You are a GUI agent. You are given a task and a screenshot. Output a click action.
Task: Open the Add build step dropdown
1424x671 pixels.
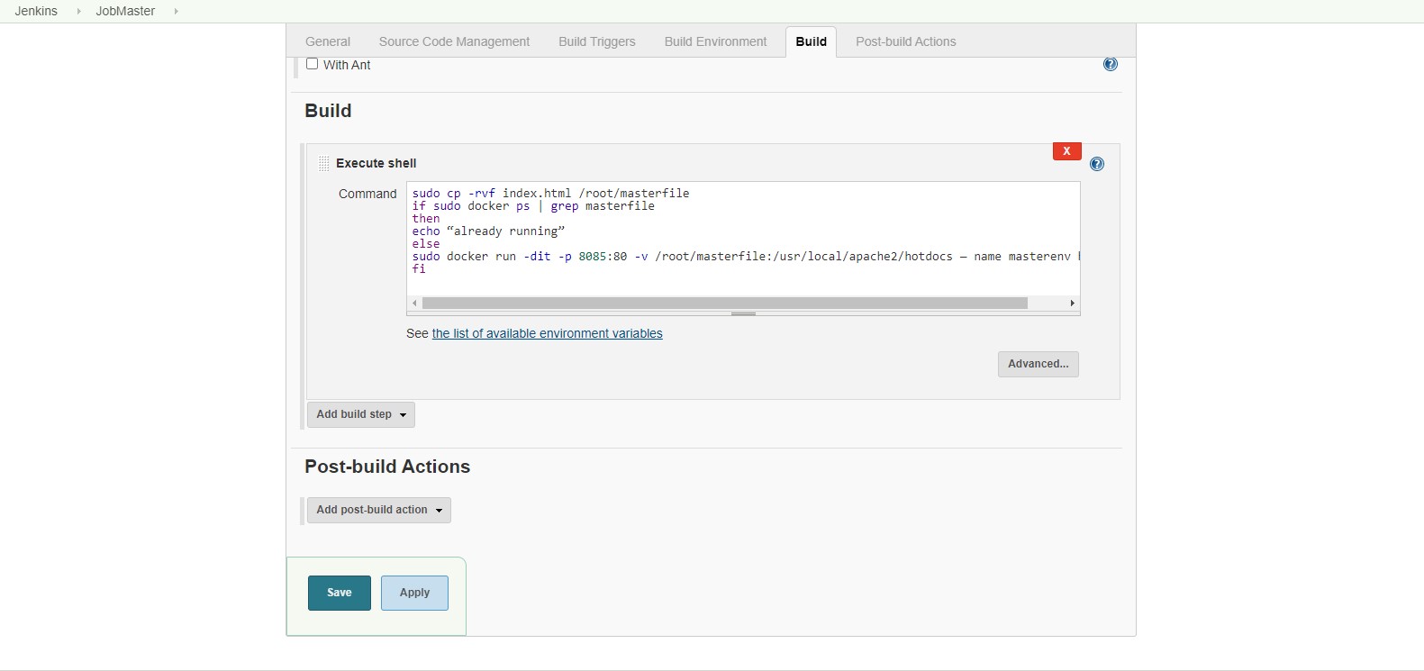[x=361, y=414]
